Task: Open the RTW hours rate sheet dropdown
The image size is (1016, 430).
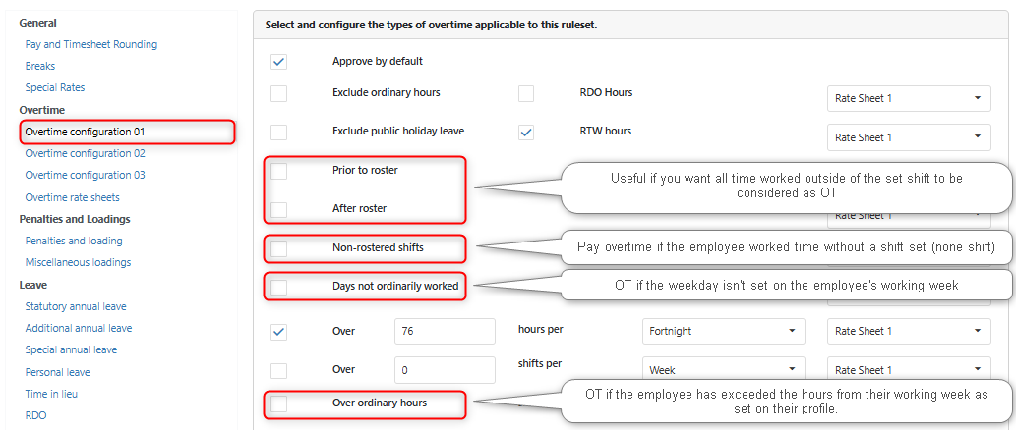Action: [908, 137]
